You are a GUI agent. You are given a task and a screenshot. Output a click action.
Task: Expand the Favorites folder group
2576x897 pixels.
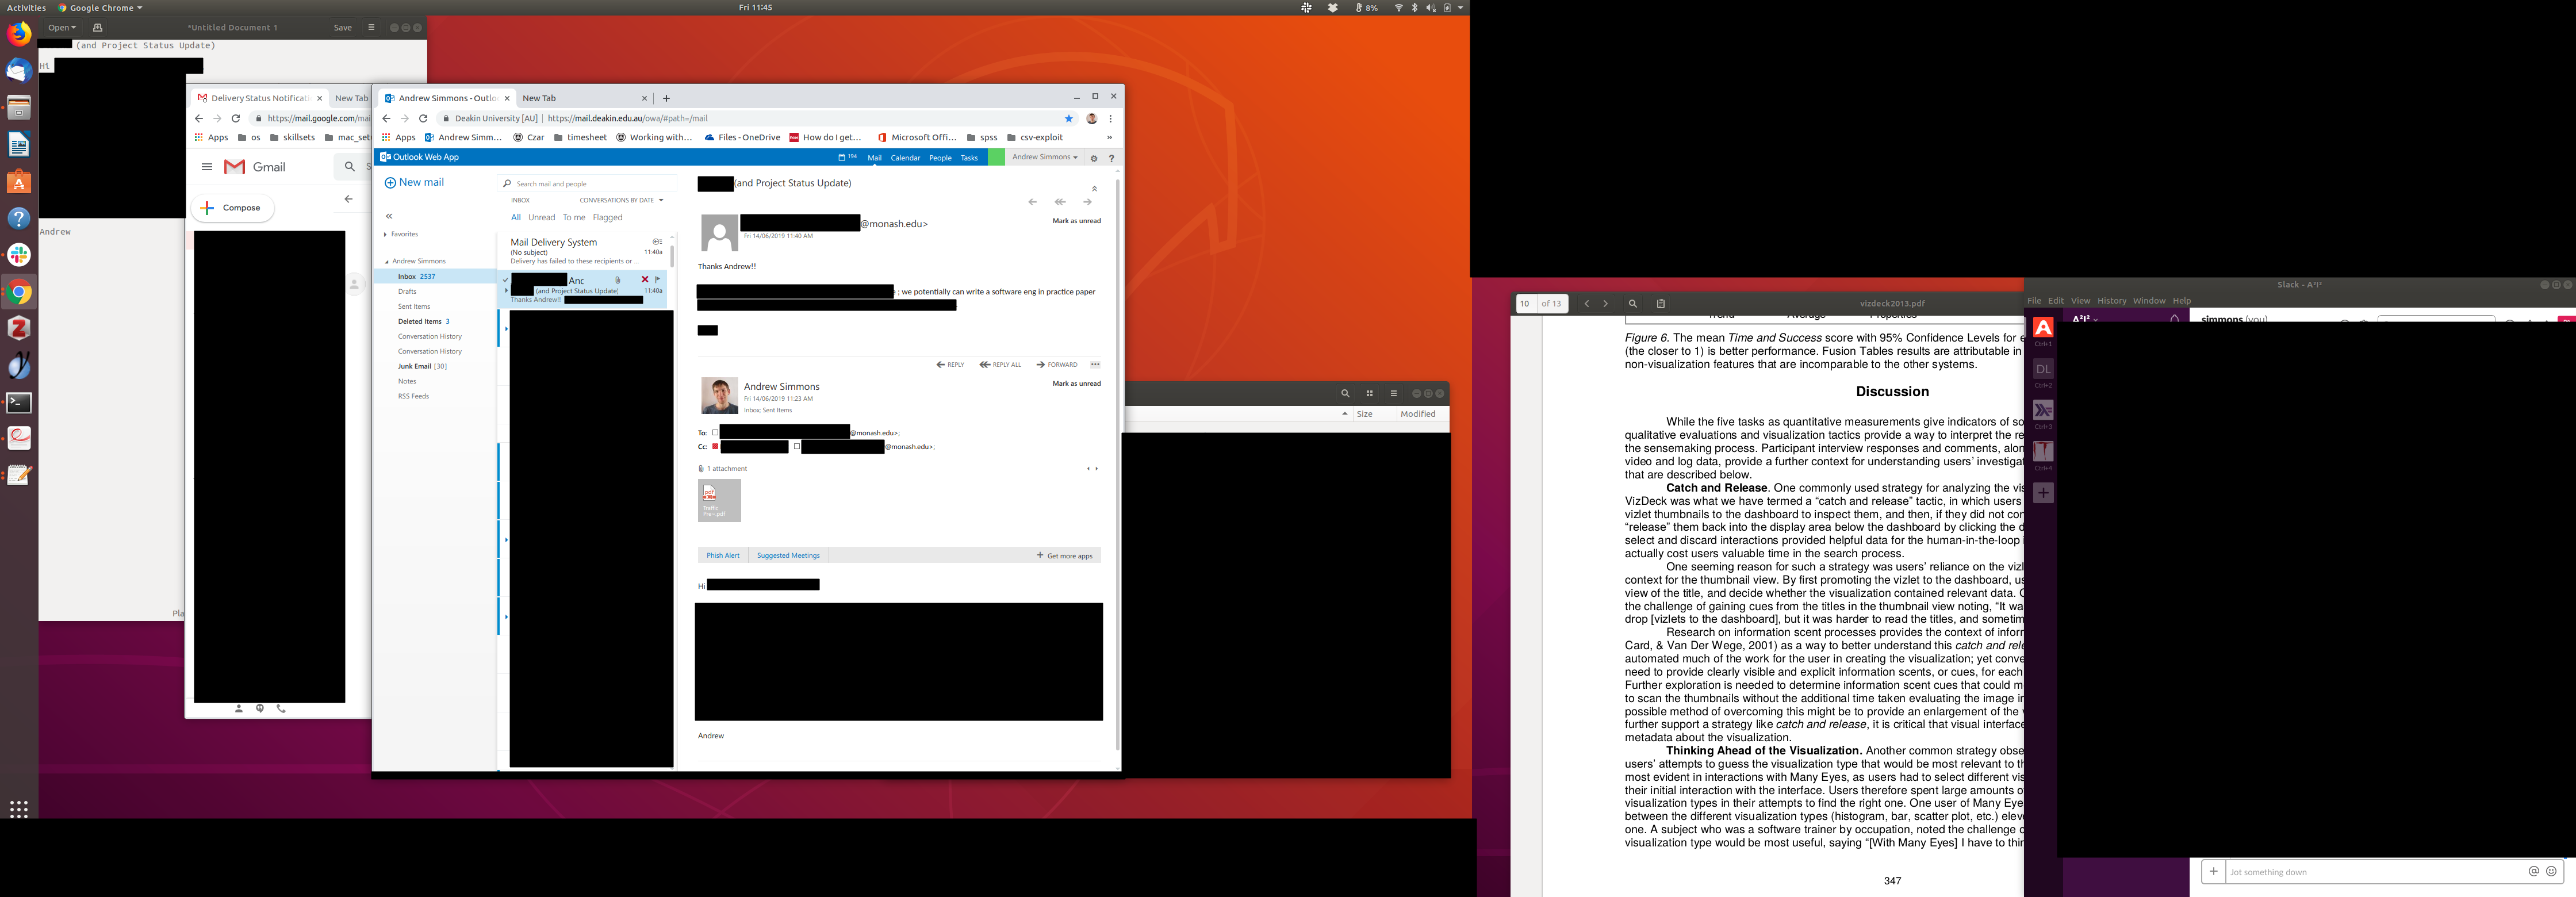tap(385, 234)
